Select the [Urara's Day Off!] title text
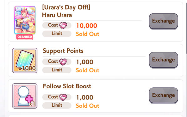The image size is (187, 117). point(66,7)
